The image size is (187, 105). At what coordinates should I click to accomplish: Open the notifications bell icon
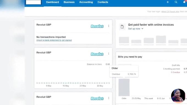pyautogui.click(x=184, y=2)
